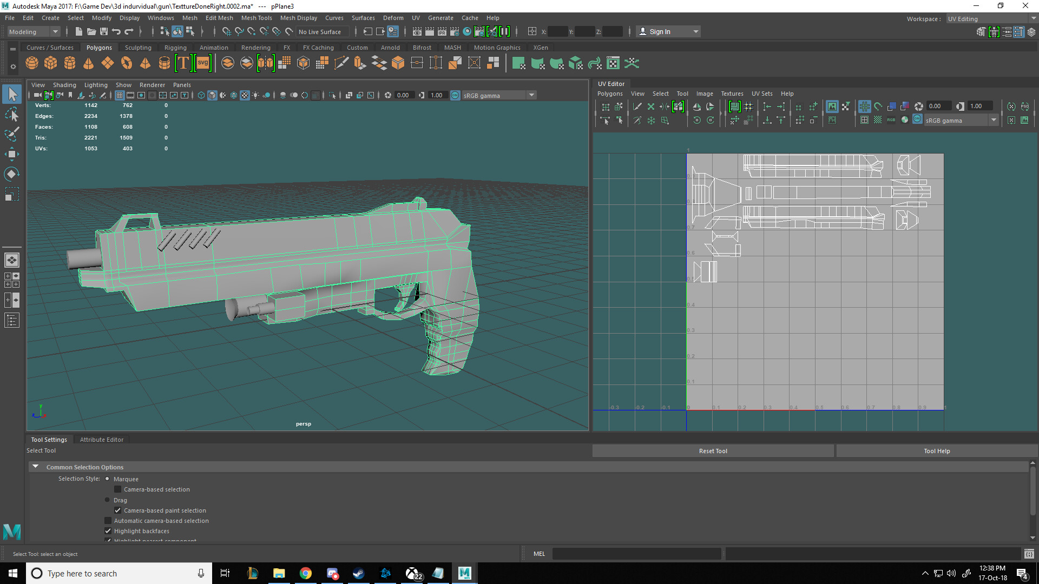1039x584 pixels.
Task: Create an SVG object from the shelf
Action: click(203, 63)
